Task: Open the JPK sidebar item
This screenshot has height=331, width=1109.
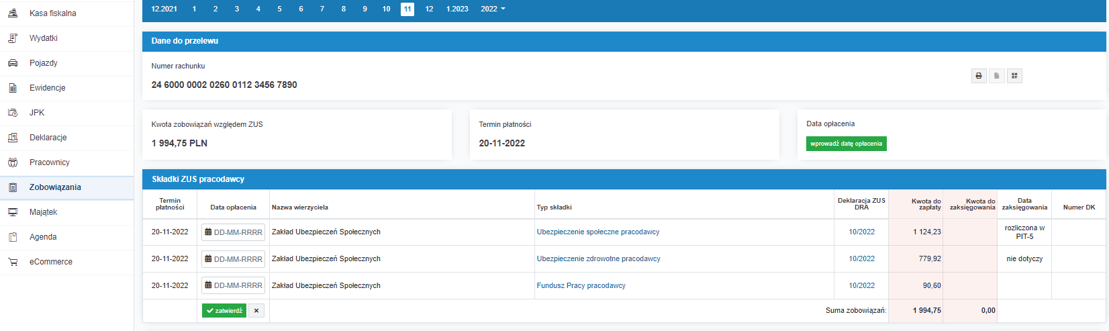Action: point(37,113)
